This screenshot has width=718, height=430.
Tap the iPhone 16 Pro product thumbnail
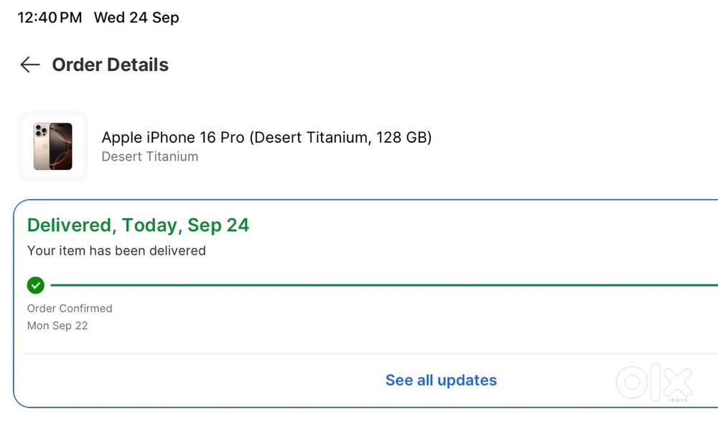click(x=52, y=146)
